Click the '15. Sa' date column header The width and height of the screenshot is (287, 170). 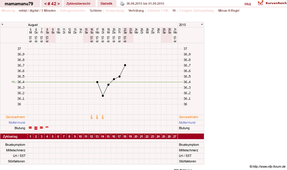pos(86,31)
